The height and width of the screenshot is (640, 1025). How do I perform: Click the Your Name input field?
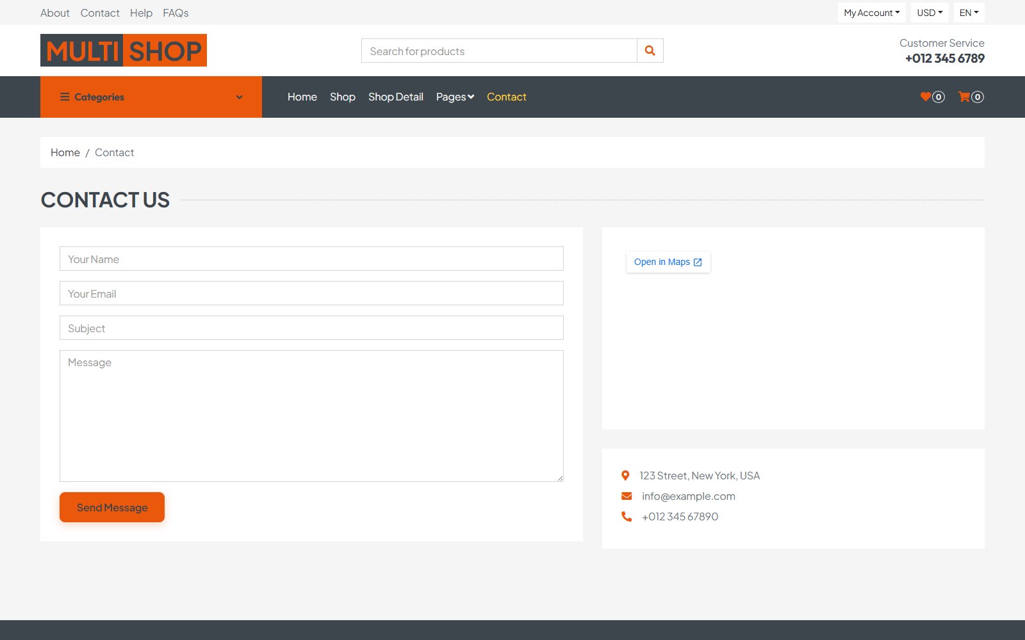coord(311,259)
